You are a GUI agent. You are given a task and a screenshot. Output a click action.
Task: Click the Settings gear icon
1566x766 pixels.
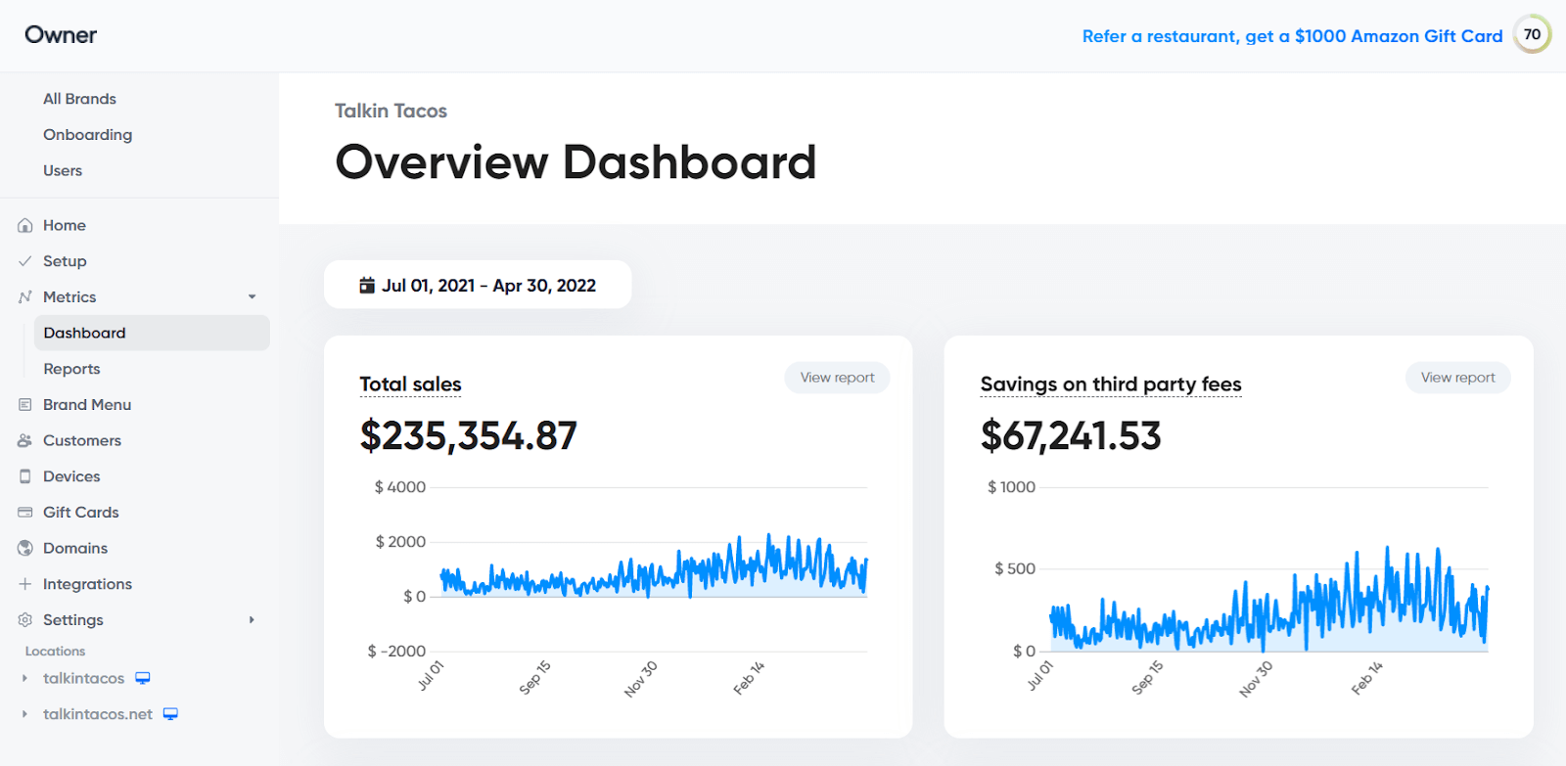click(x=25, y=620)
